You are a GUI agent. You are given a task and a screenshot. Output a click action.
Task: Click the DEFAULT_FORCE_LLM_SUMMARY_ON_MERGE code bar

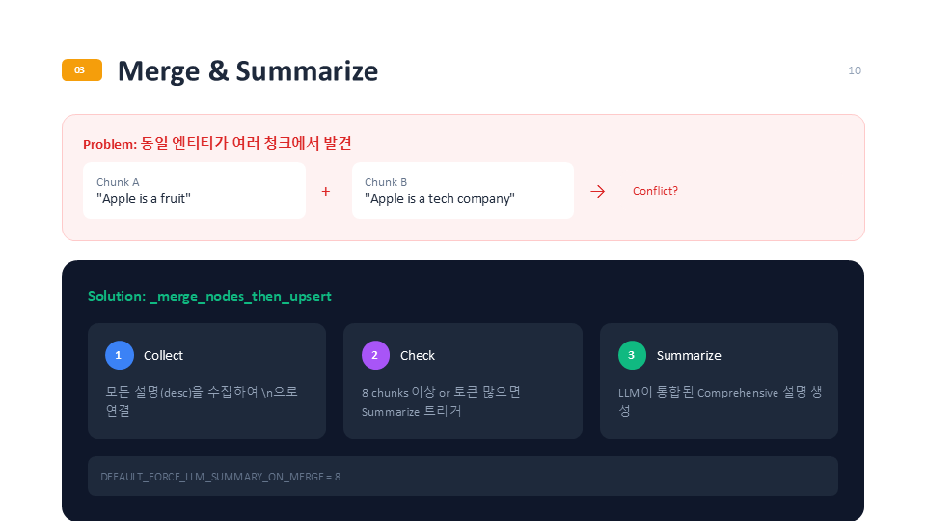pos(462,477)
